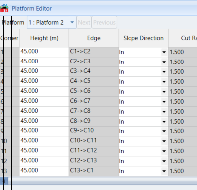Click the height field for corner 4
The image size is (197, 190).
[x=44, y=82]
